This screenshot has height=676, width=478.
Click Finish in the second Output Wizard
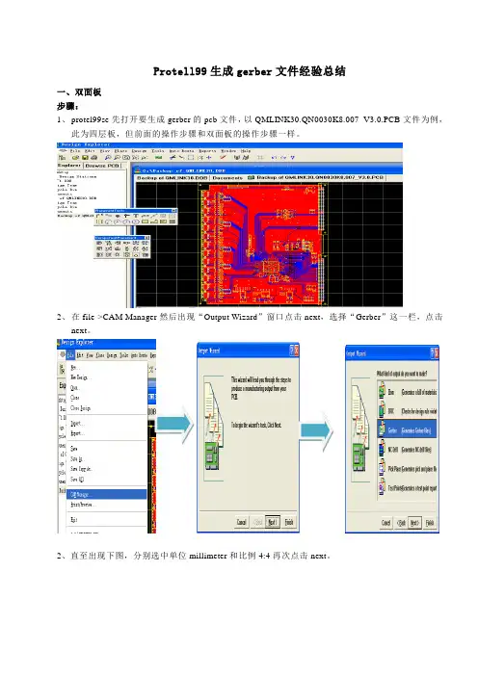pos(430,523)
